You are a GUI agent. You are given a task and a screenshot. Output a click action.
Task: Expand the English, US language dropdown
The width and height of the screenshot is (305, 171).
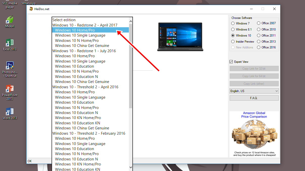254,91
